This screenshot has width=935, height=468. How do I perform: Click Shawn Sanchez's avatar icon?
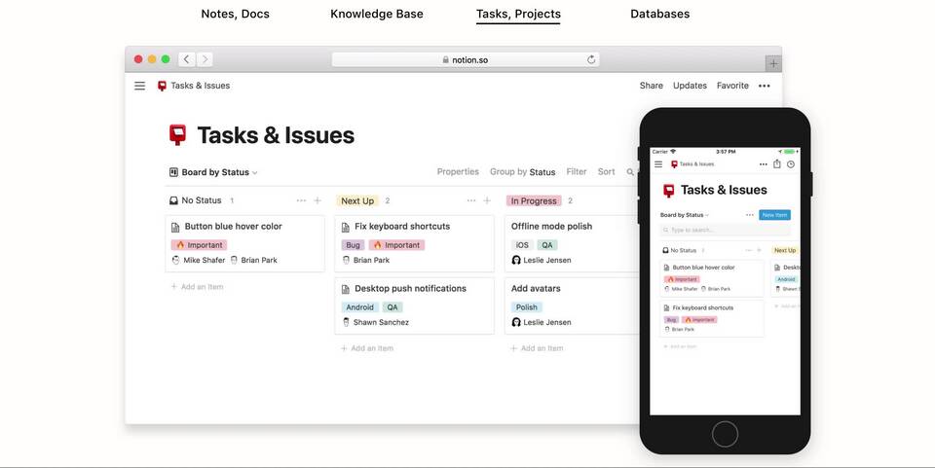[x=346, y=322]
